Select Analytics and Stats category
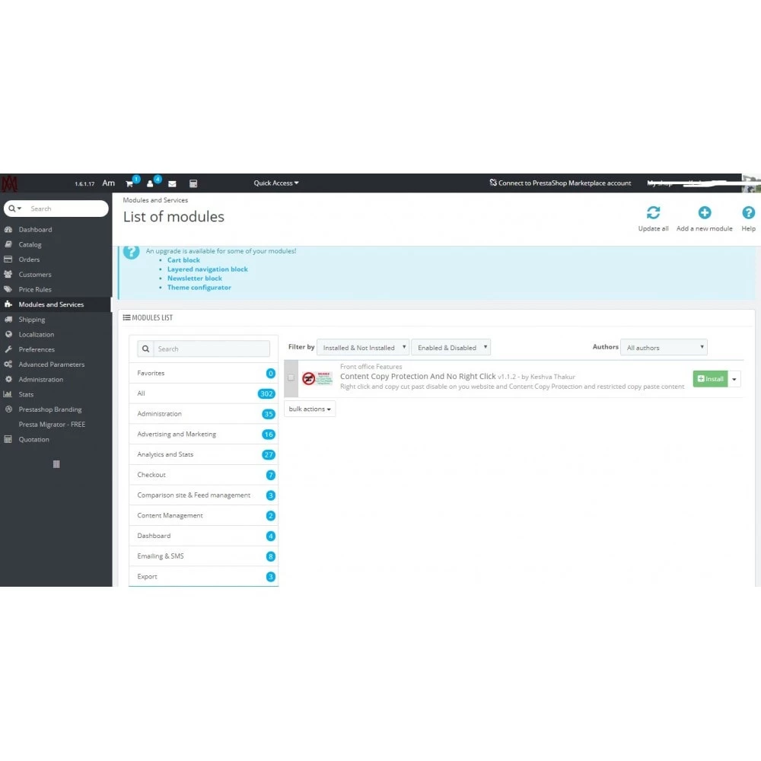This screenshot has height=761, width=761. (203, 455)
